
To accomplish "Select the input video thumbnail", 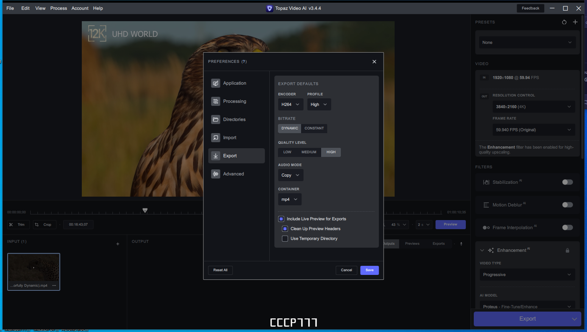I will [34, 272].
